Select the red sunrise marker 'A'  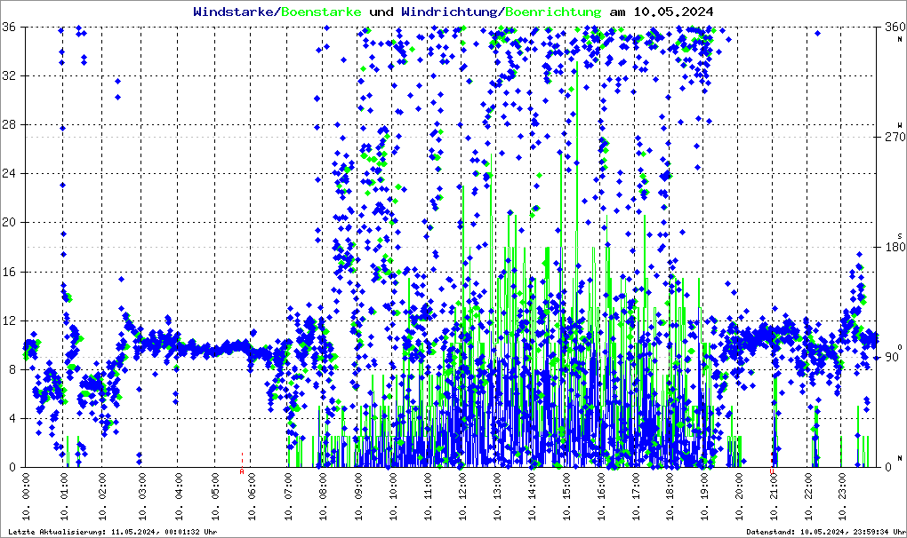click(x=242, y=471)
